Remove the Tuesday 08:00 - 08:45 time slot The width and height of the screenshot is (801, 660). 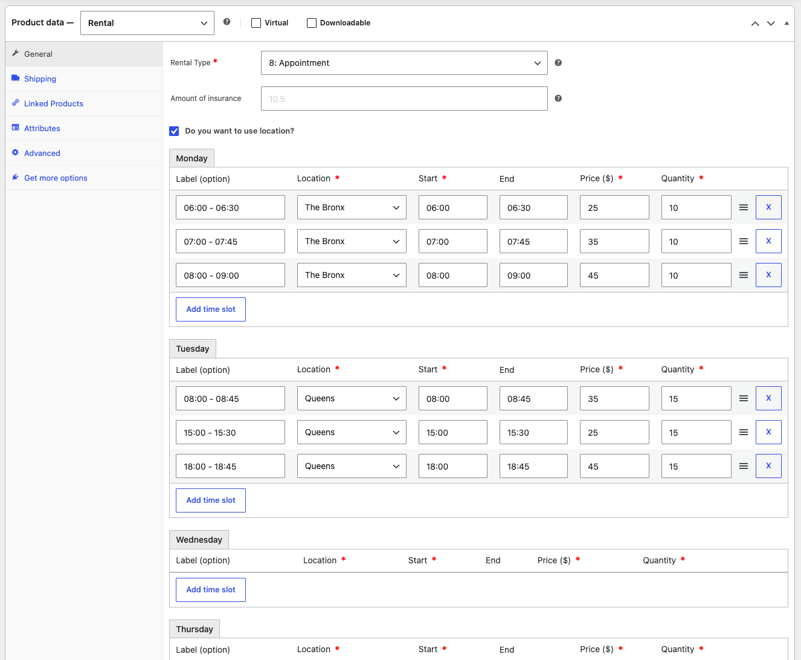point(768,398)
